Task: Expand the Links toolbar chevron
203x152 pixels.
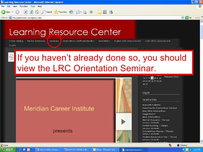Action: pos(202,17)
